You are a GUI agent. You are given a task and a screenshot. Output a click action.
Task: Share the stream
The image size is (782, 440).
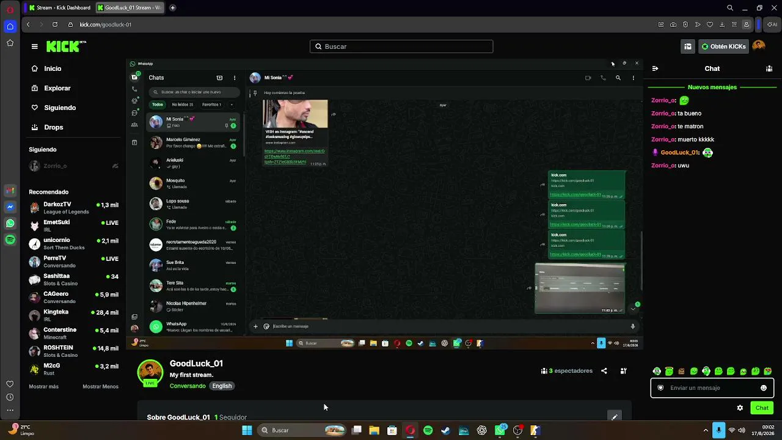click(x=604, y=370)
